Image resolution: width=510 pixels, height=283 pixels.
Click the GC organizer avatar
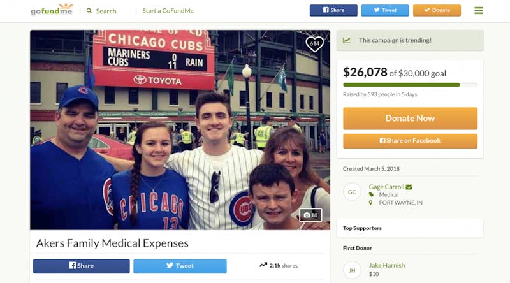[352, 192]
